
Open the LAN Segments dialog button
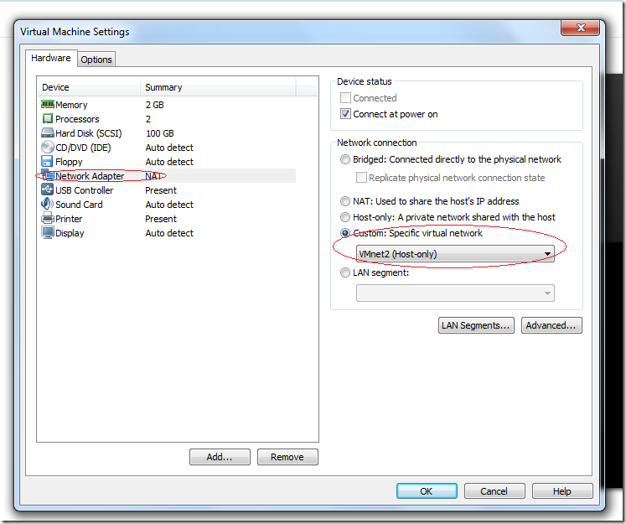click(476, 325)
